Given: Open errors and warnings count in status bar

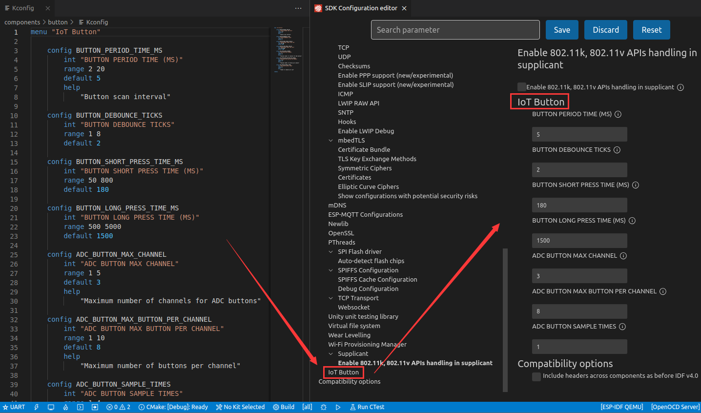Looking at the screenshot, I should click(x=118, y=407).
